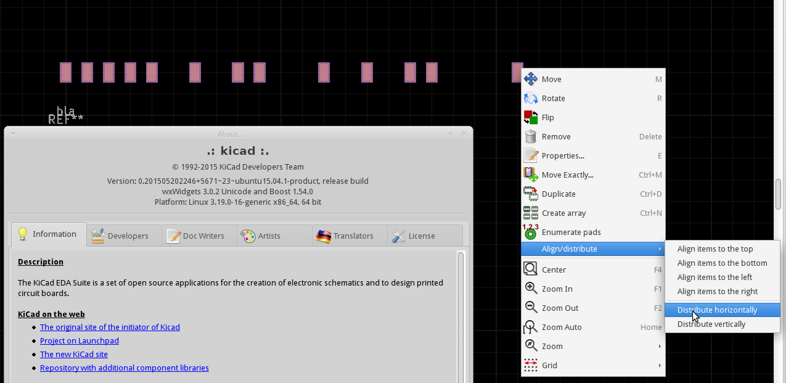Click the Create array icon
The image size is (786, 383).
click(530, 213)
